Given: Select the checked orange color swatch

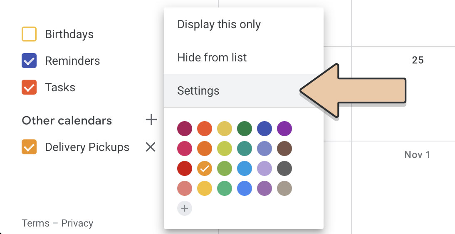Looking at the screenshot, I should (205, 168).
